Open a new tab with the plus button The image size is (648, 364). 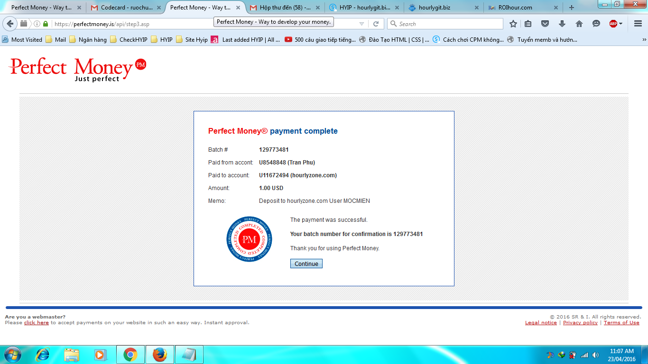pos(572,8)
